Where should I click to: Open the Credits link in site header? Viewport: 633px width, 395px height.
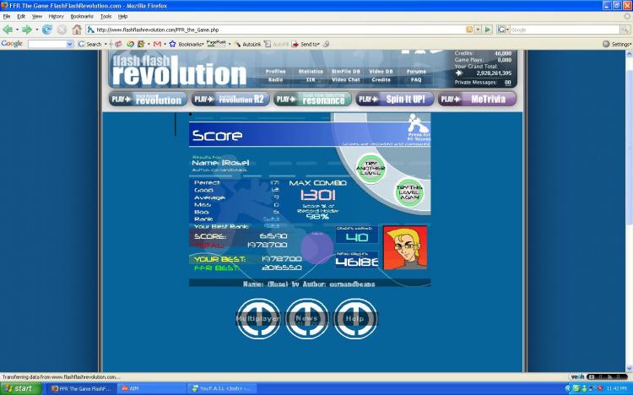[381, 79]
